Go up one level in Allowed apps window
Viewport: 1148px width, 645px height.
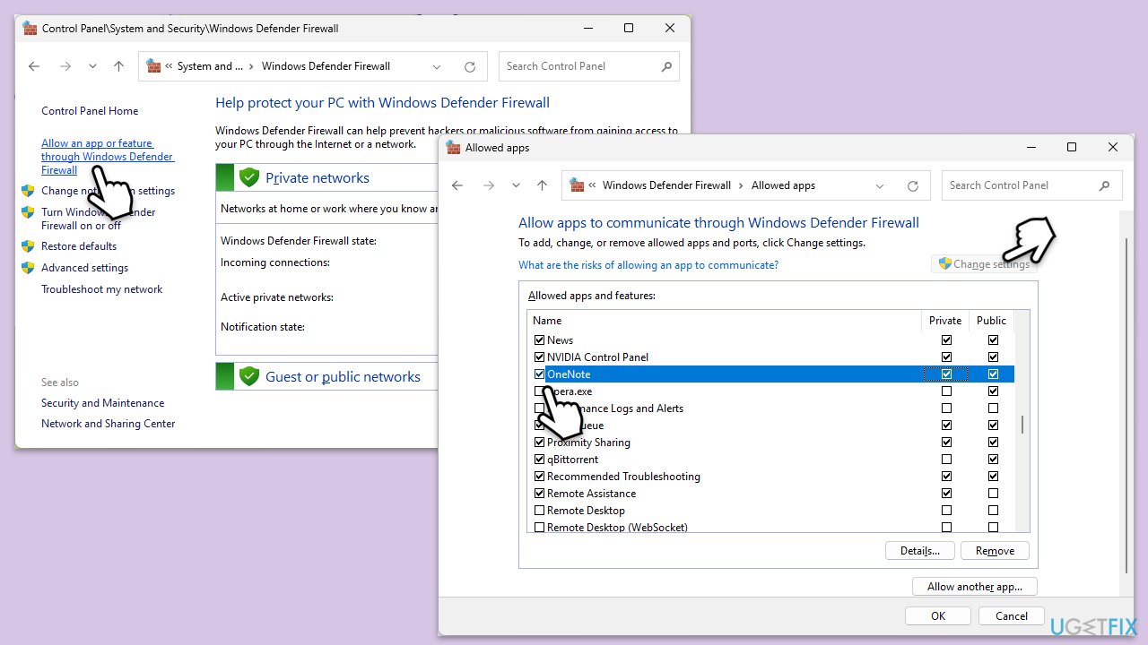[x=542, y=185]
